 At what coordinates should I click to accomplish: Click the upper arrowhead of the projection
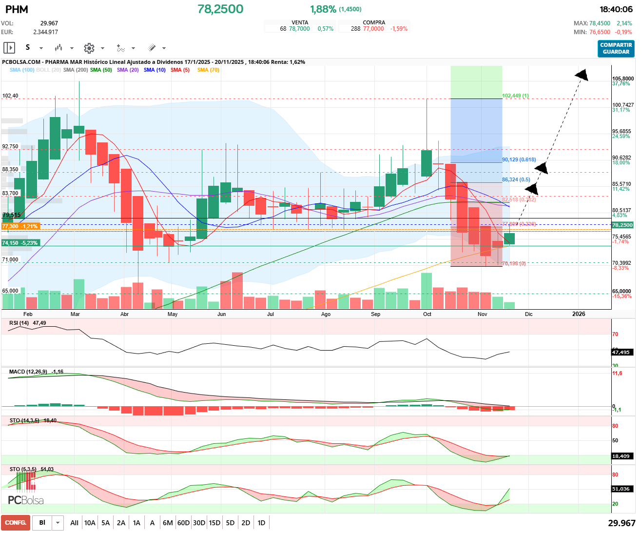pos(582,75)
